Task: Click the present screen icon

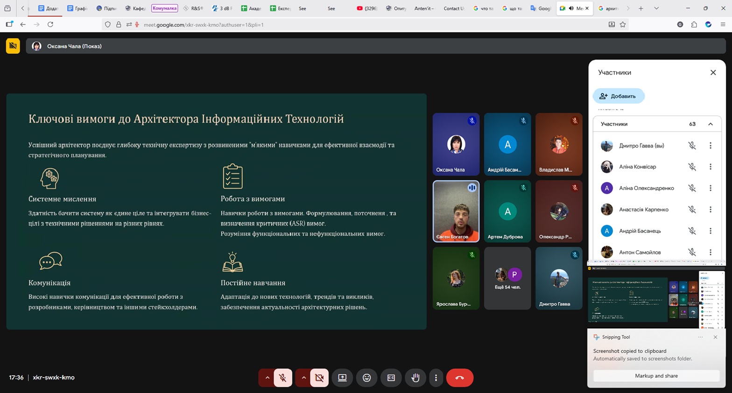Action: click(x=342, y=378)
